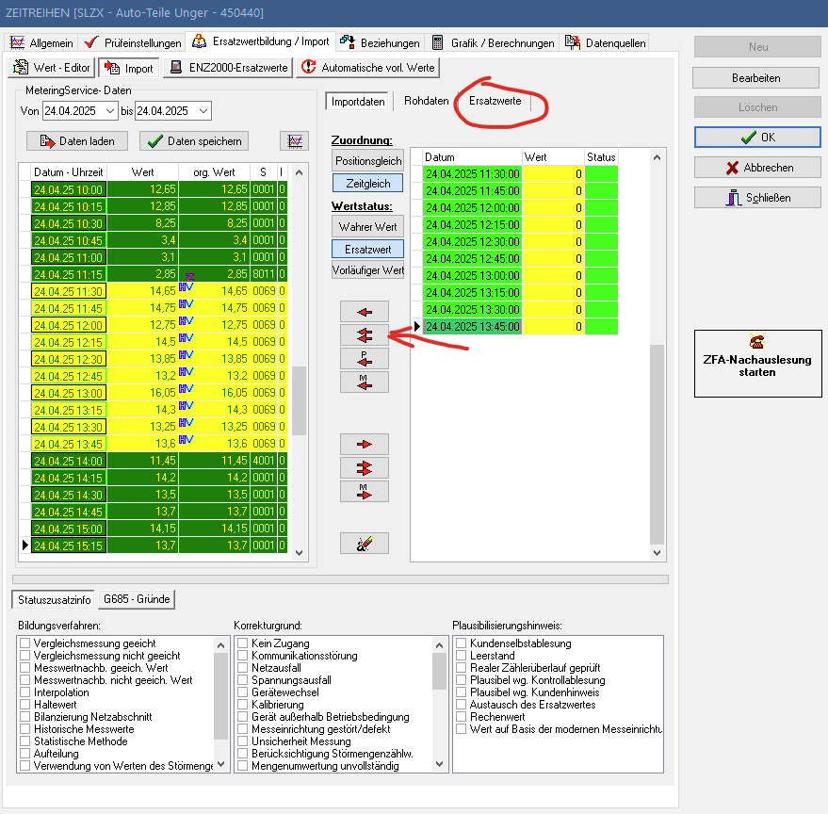Image resolution: width=828 pixels, height=814 pixels.
Task: Enable the Interpolation checkbox
Action: point(25,692)
